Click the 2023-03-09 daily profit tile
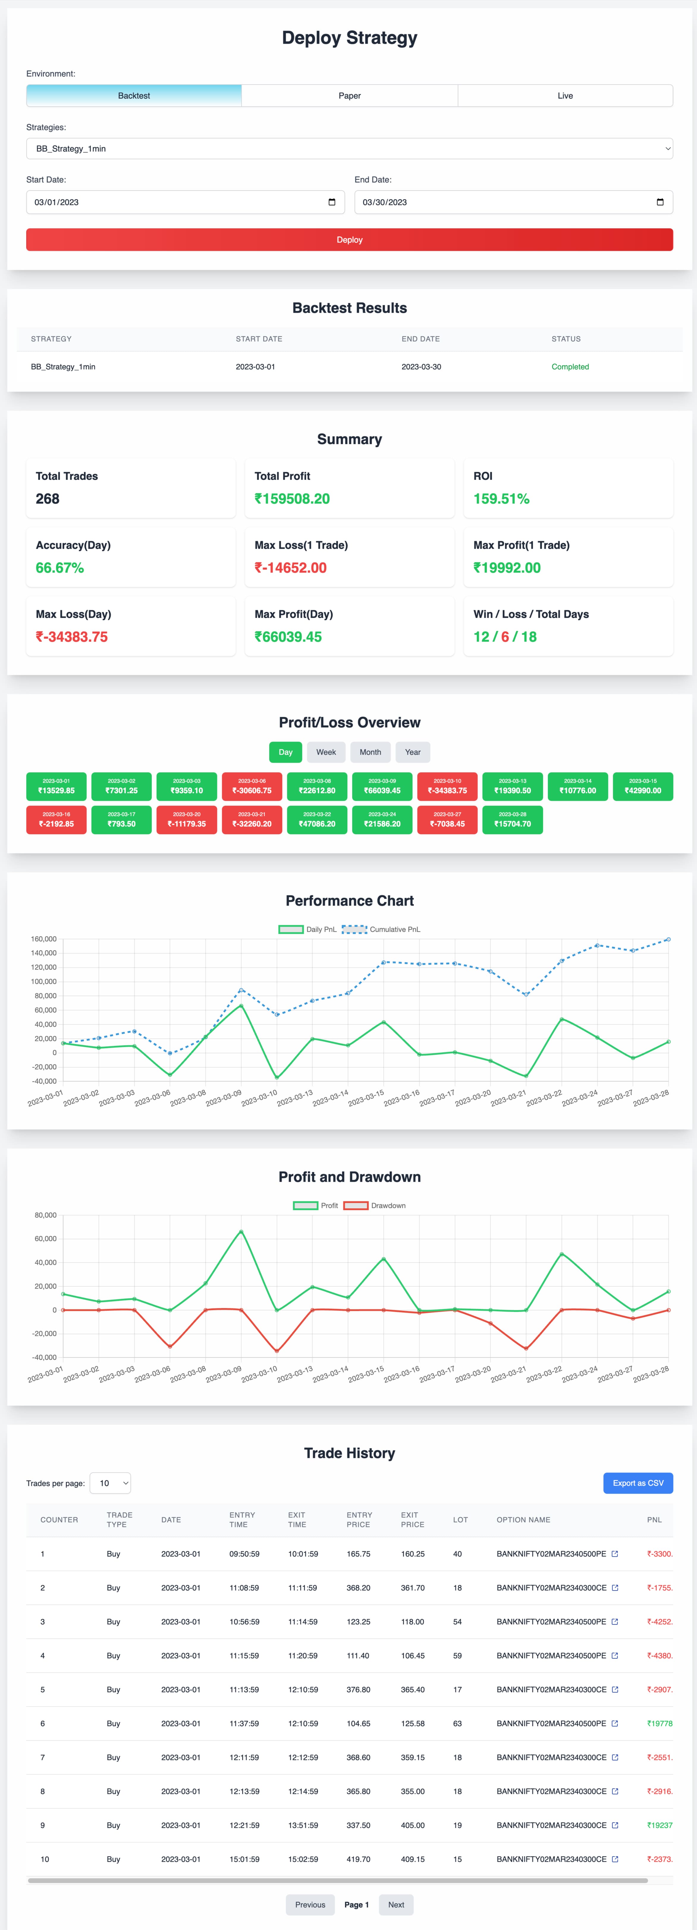This screenshot has width=697, height=1930. point(382,787)
